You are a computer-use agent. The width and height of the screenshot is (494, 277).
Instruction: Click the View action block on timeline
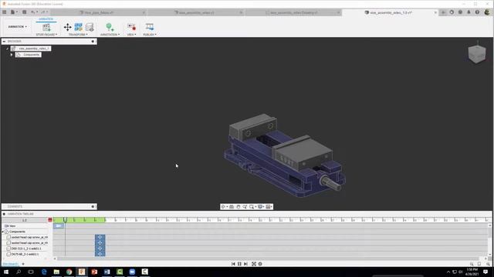59,225
